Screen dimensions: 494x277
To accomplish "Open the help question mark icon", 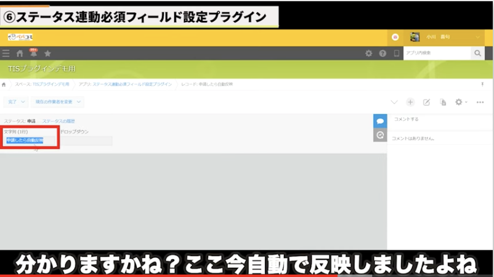I will (383, 54).
